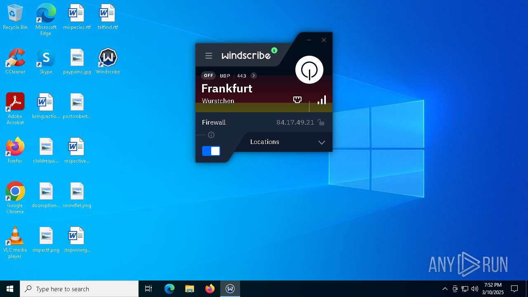Open File Explorer from the taskbar
Screen dimensions: 528x297
[x=189, y=289]
